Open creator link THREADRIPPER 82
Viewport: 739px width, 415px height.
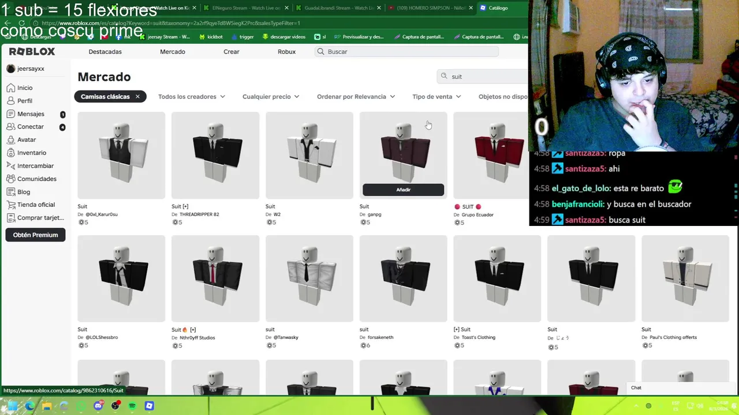199,214
